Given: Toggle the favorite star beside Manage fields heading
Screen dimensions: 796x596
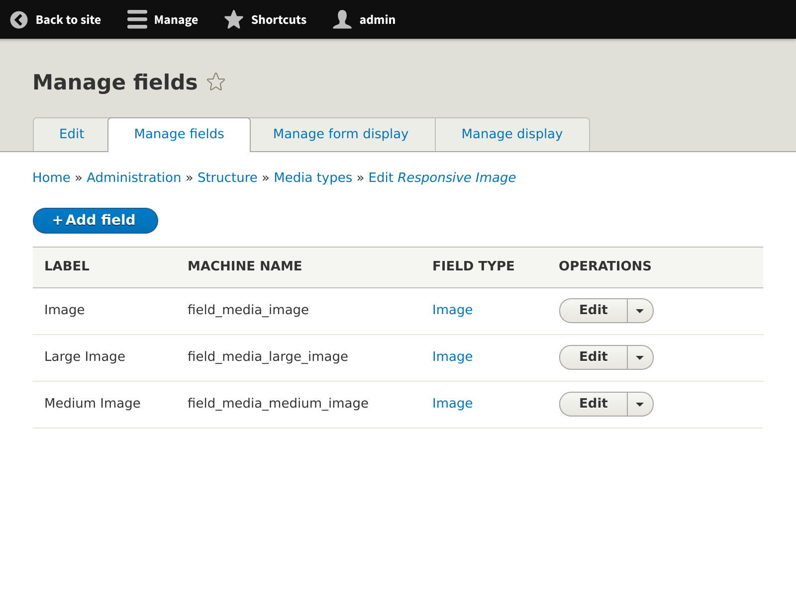Looking at the screenshot, I should [216, 82].
